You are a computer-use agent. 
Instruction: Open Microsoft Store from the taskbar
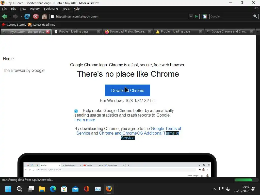click(x=64, y=189)
